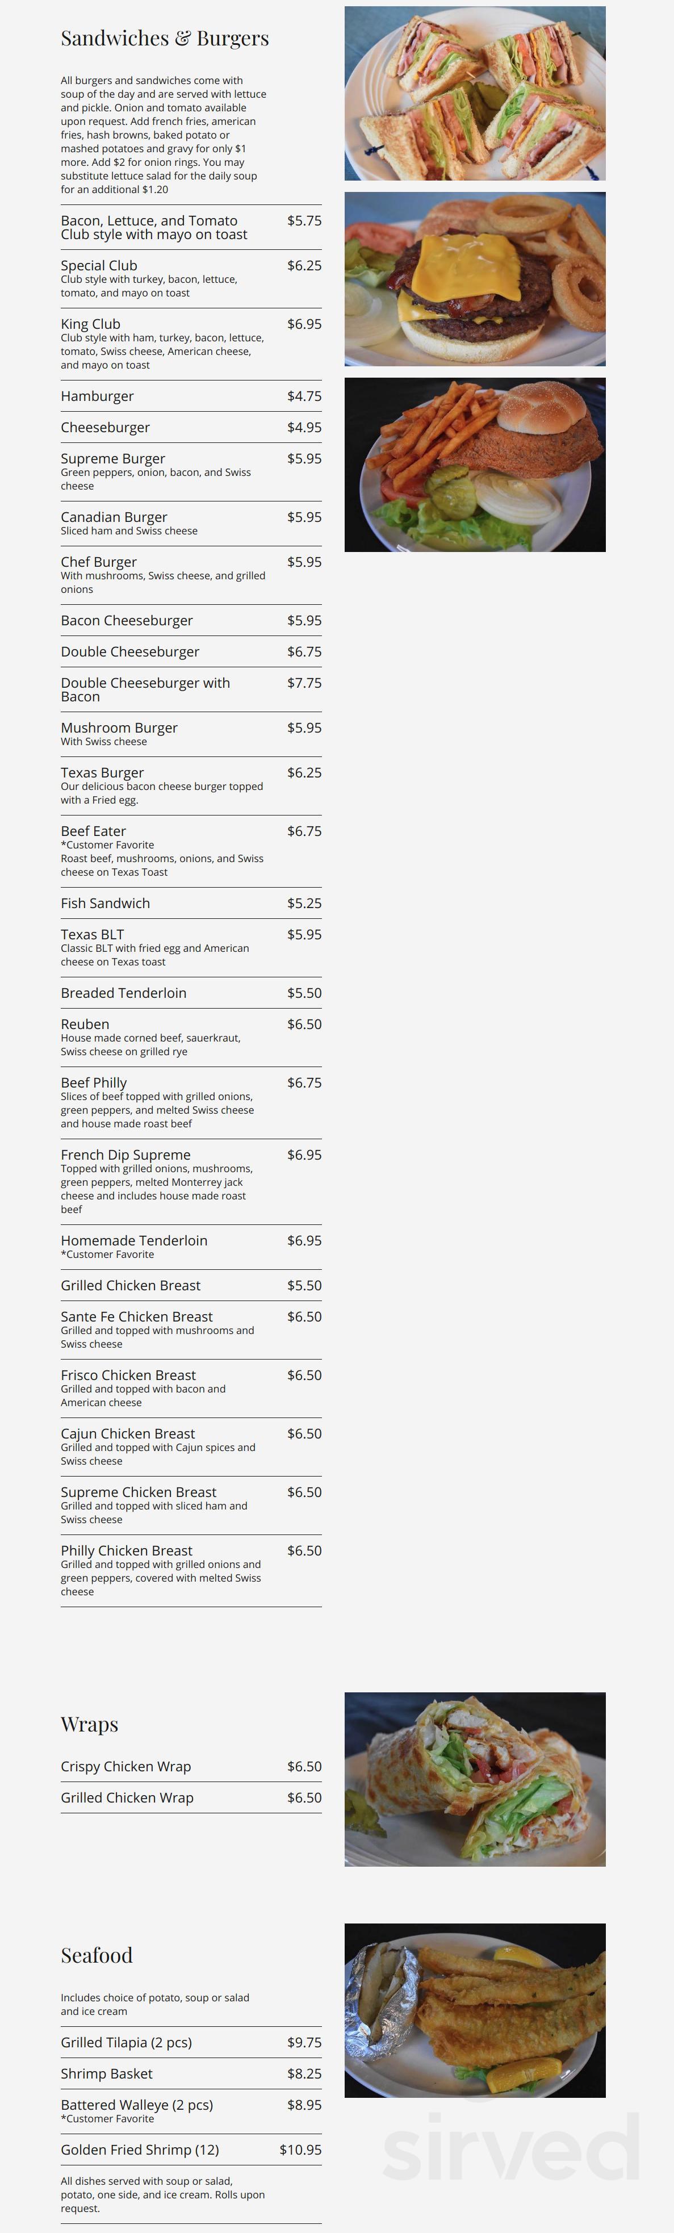Click the Double Cheeseburger with Bacon item
This screenshot has width=674, height=2233.
(145, 689)
